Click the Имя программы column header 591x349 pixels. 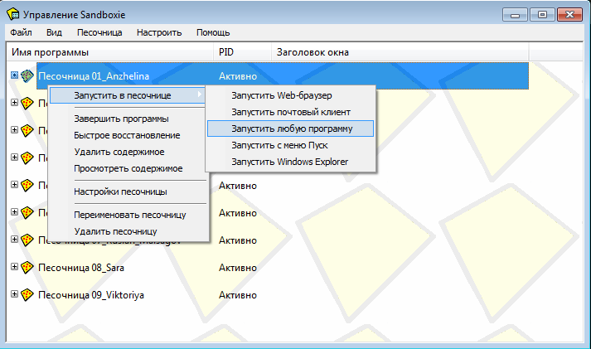tap(110, 52)
